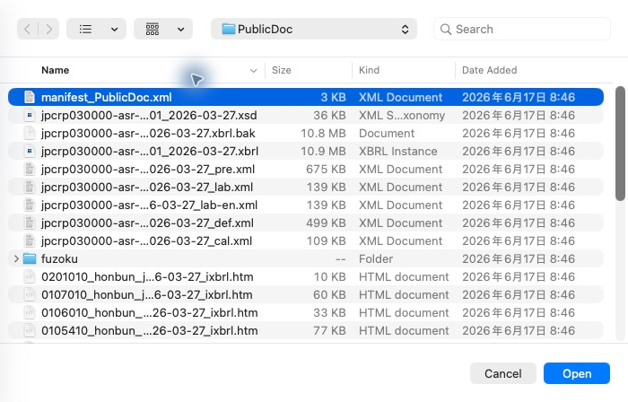
Task: Click the 499 KB size cell
Action: point(326,223)
